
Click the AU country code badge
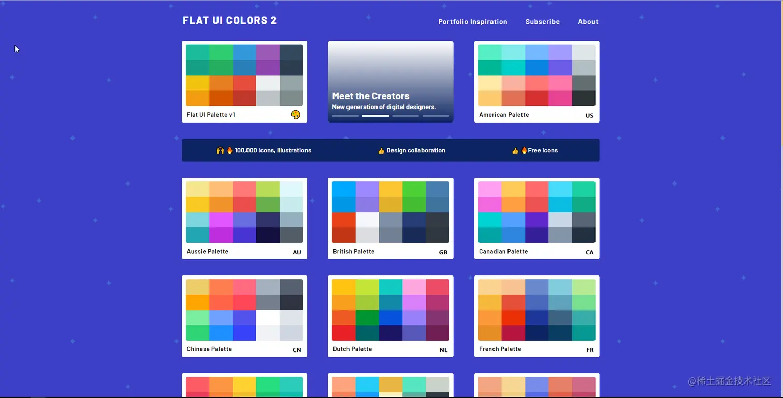click(x=297, y=253)
